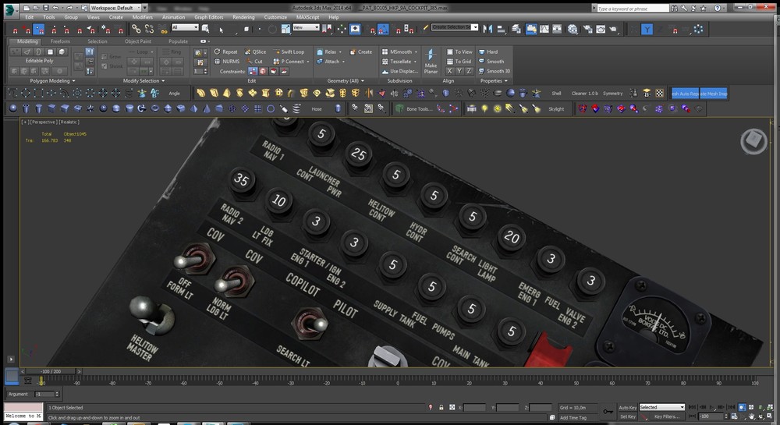Toggle the Auto Key button

pyautogui.click(x=627, y=407)
